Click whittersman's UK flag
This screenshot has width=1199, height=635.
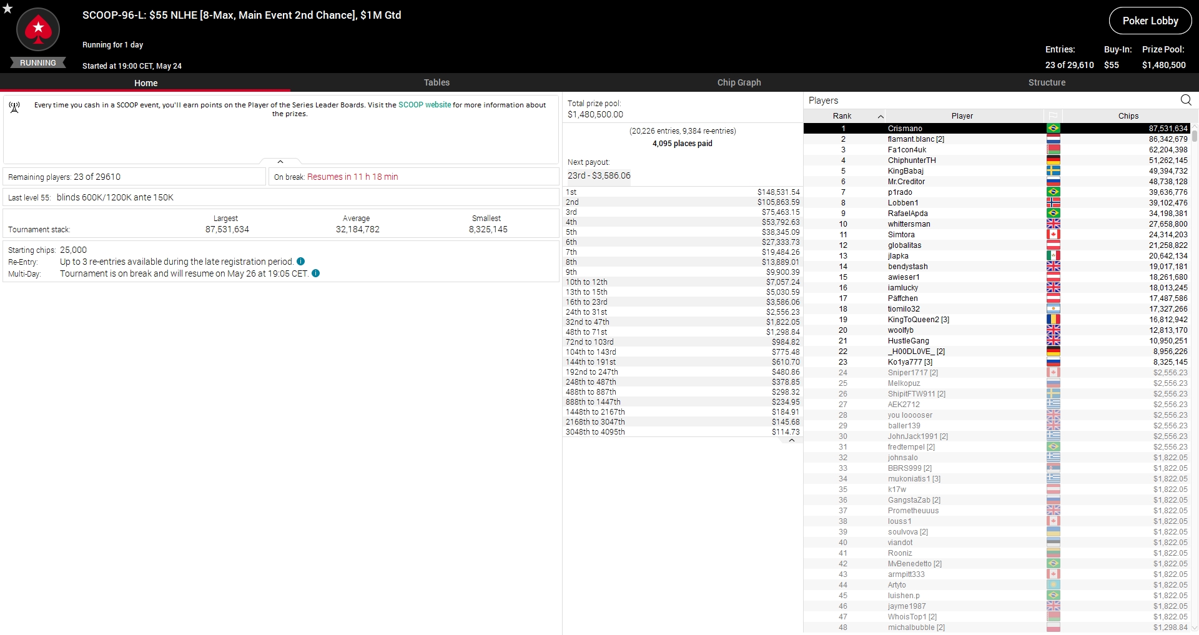(x=1053, y=224)
